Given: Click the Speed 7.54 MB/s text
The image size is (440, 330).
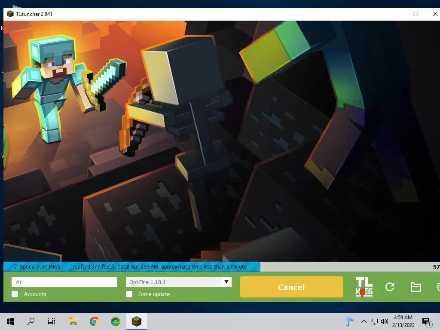Looking at the screenshot, I should [40, 267].
